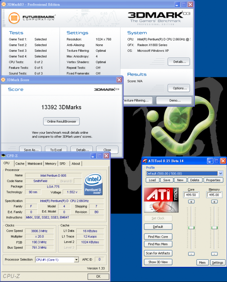The image size is (227, 282).
Task: Click the Instructions field MMX, SSE
Action: click(65, 217)
